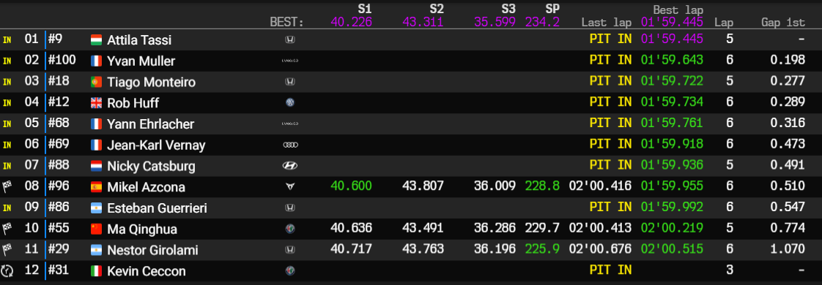Image resolution: width=822 pixels, height=285 pixels.
Task: Click the Gap 1st column header
Action: click(x=783, y=23)
